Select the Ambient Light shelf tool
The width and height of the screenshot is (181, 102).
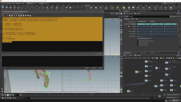149,8
